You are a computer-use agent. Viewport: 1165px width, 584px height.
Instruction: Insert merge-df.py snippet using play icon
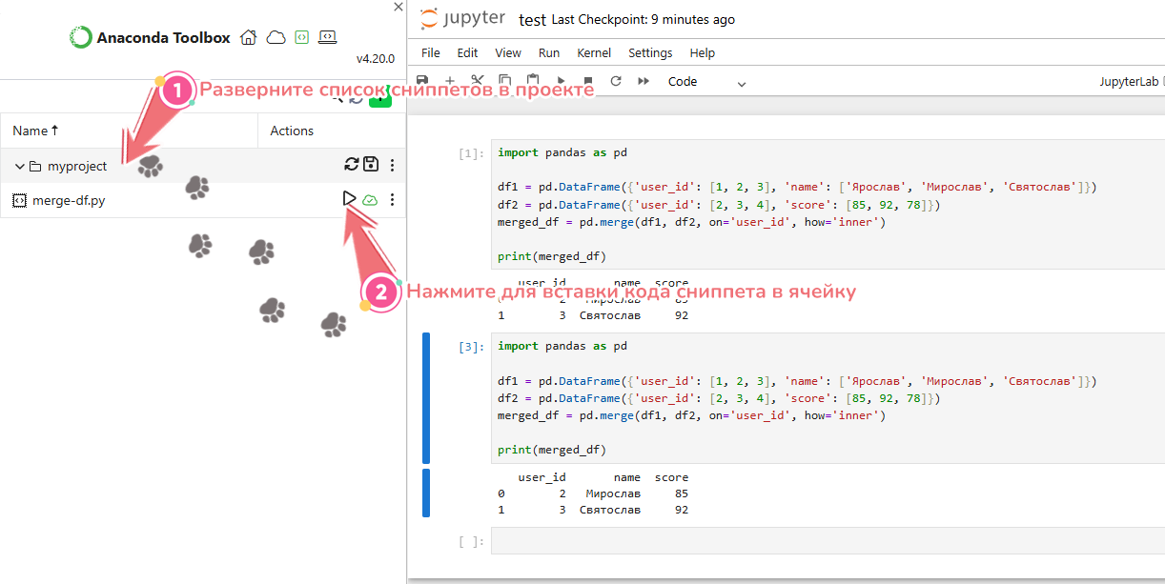pos(350,199)
